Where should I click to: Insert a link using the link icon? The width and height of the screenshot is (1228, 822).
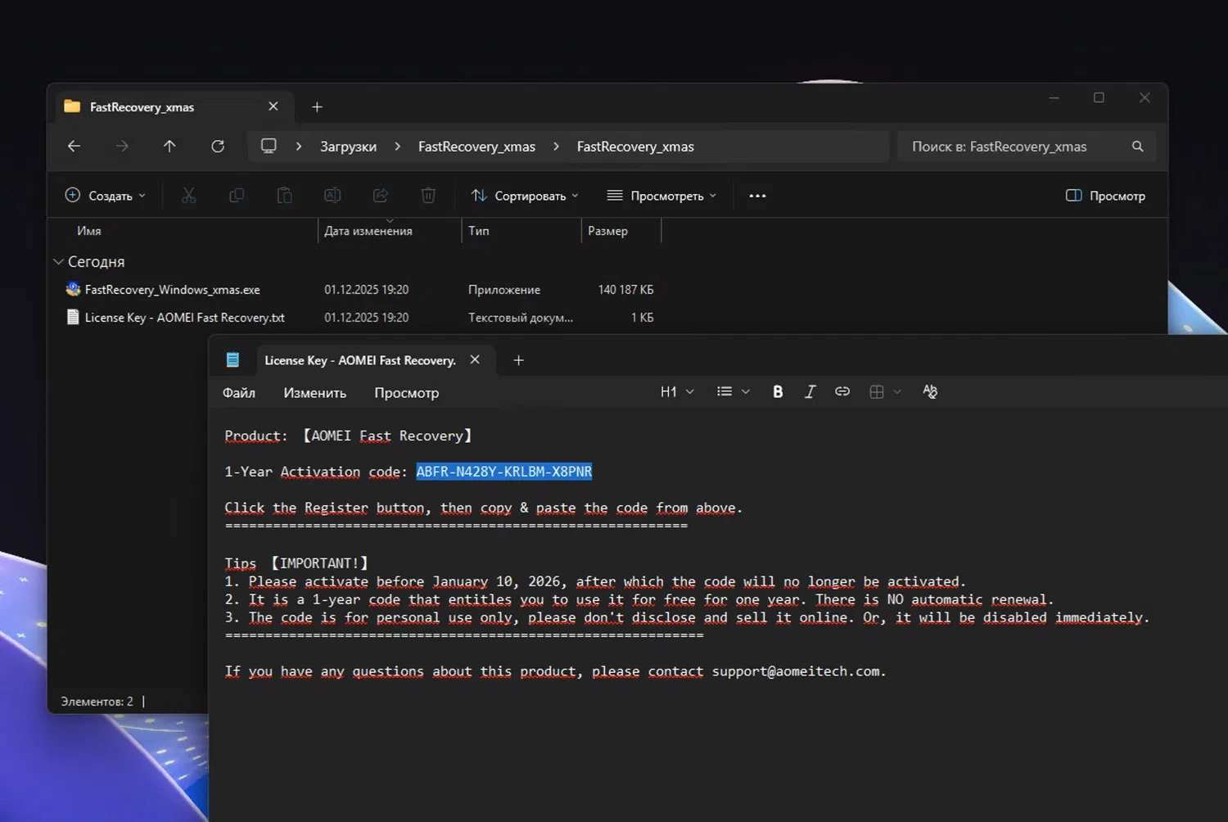tap(842, 392)
